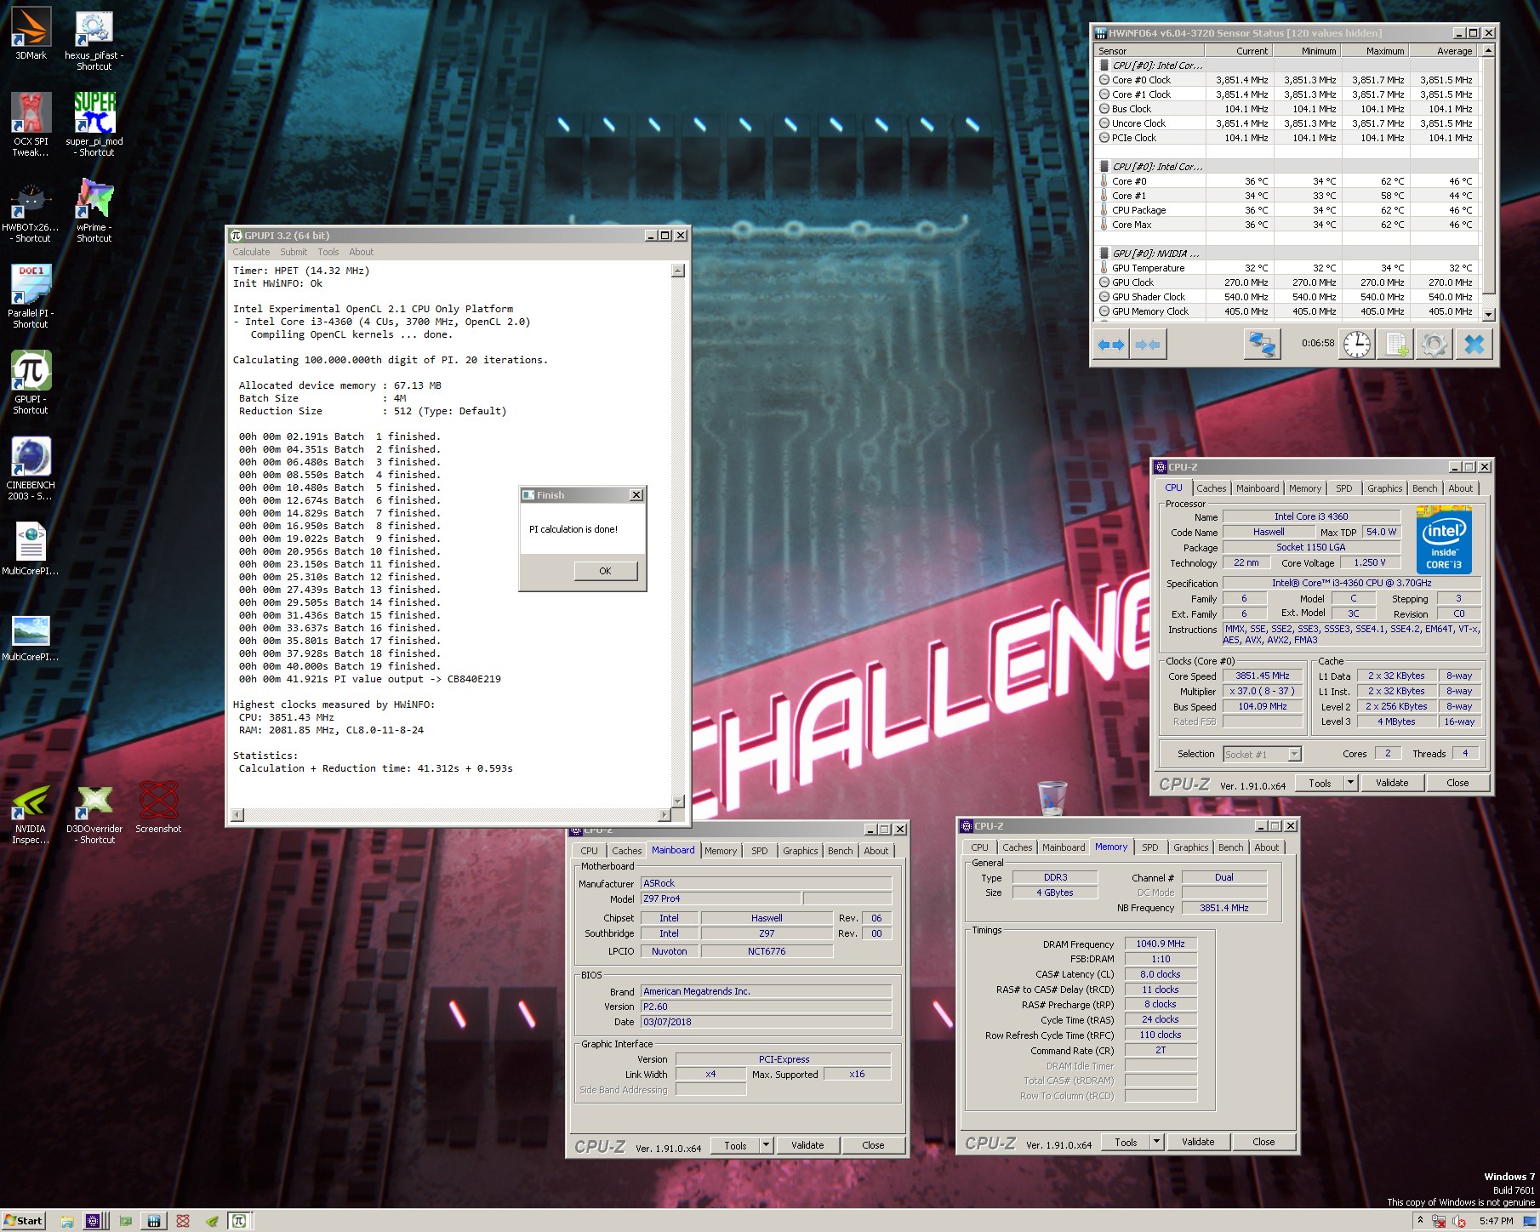Switch to SPD tab in Mainboard CPU-Z window
The image size is (1540, 1232).
759,851
